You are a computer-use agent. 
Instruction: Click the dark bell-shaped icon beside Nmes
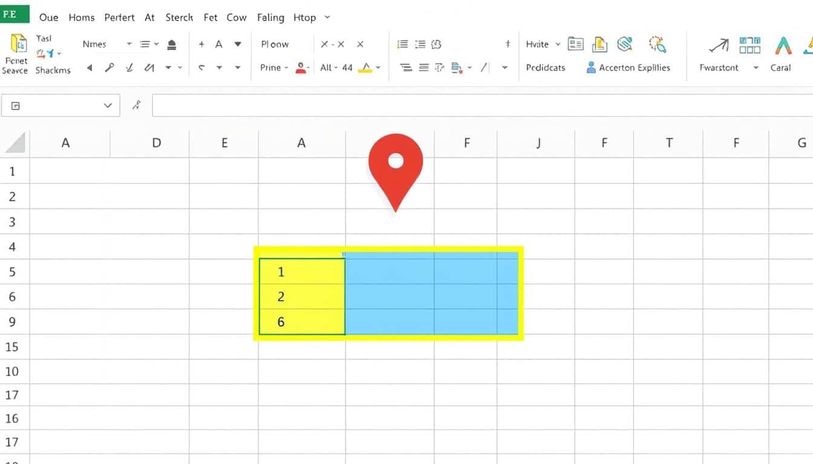[172, 44]
